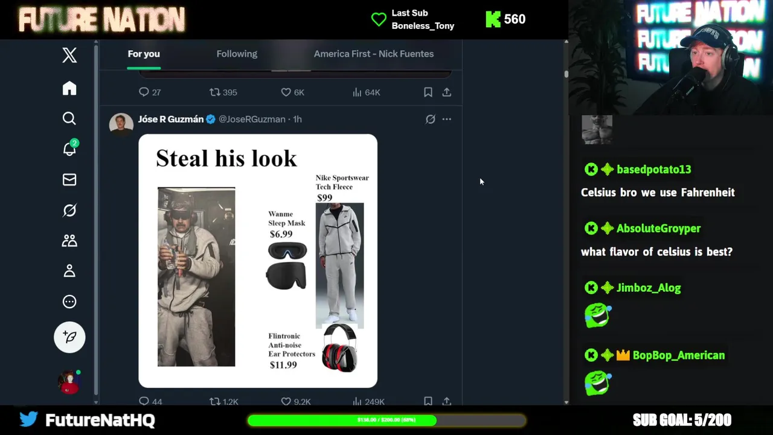Image resolution: width=773 pixels, height=435 pixels.
Task: Switch to Following tab
Action: click(237, 54)
